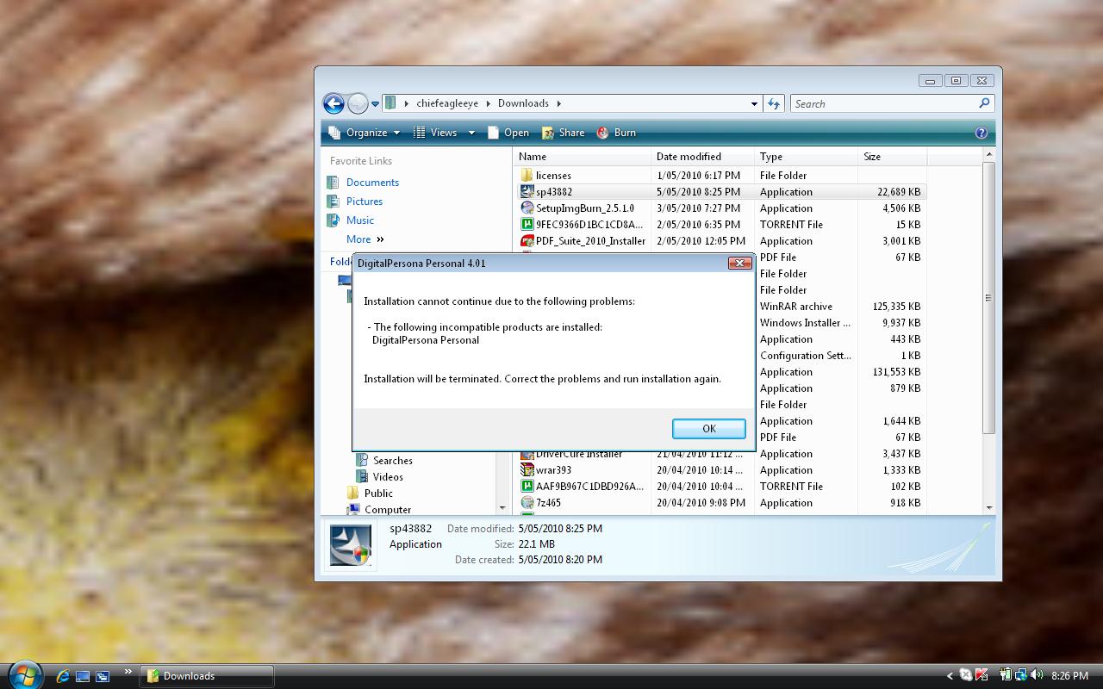Close the DigitalPersona Personal 4.01 dialog
This screenshot has width=1103, height=689.
click(x=739, y=263)
